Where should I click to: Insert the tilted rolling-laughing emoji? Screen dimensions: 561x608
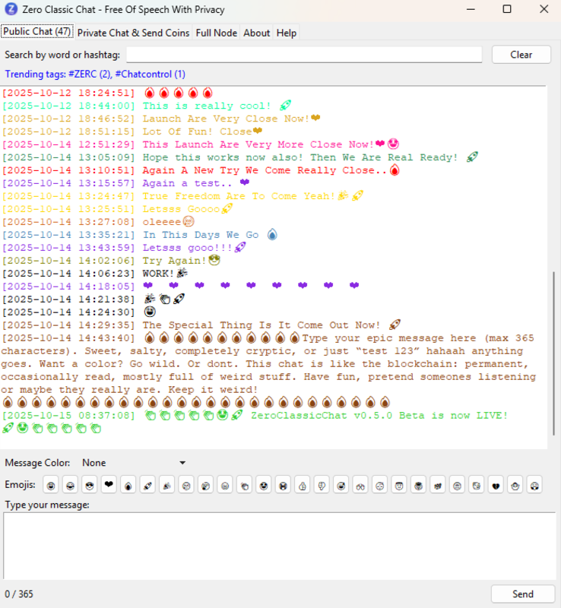[341, 485]
